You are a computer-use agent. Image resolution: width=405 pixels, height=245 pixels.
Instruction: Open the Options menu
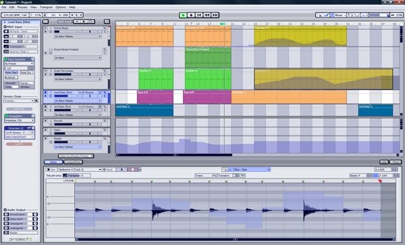click(61, 7)
